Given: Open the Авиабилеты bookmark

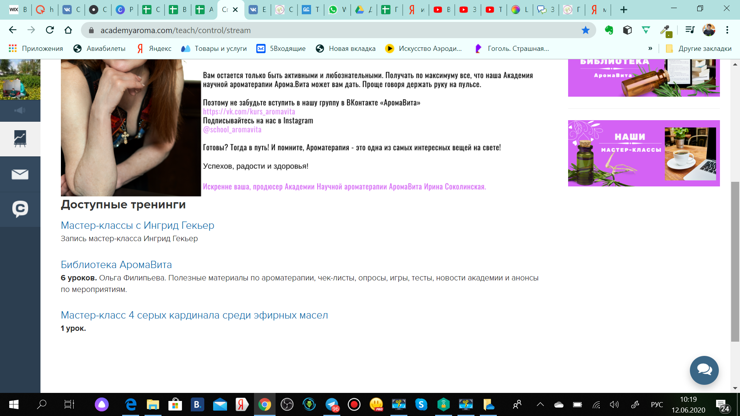Looking at the screenshot, I should [99, 49].
